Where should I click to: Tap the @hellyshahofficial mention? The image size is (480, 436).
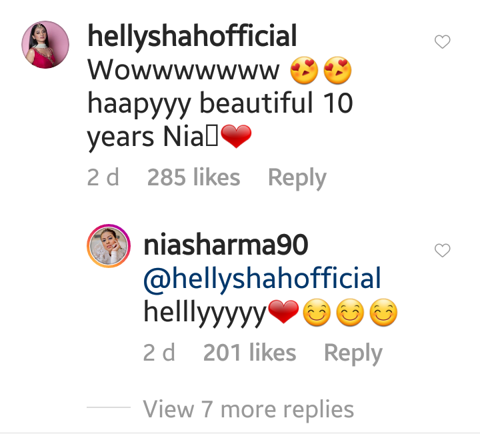tap(262, 278)
